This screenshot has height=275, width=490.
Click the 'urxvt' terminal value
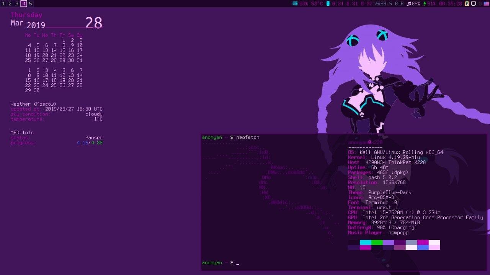384,207
